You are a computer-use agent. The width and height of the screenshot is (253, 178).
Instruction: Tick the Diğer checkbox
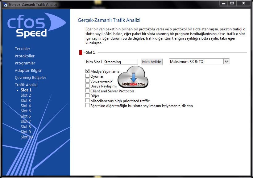(x=87, y=95)
